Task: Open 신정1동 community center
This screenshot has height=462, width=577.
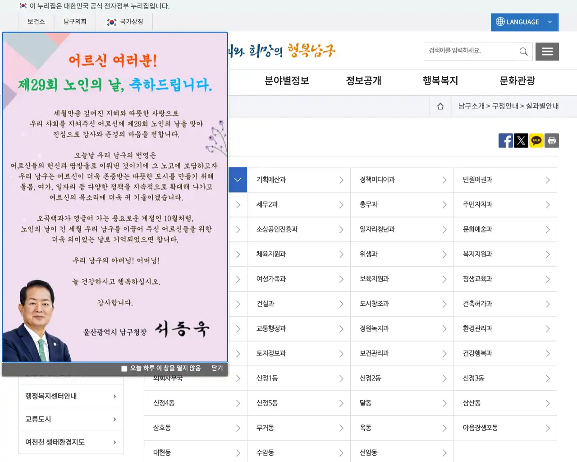Action: click(299, 378)
